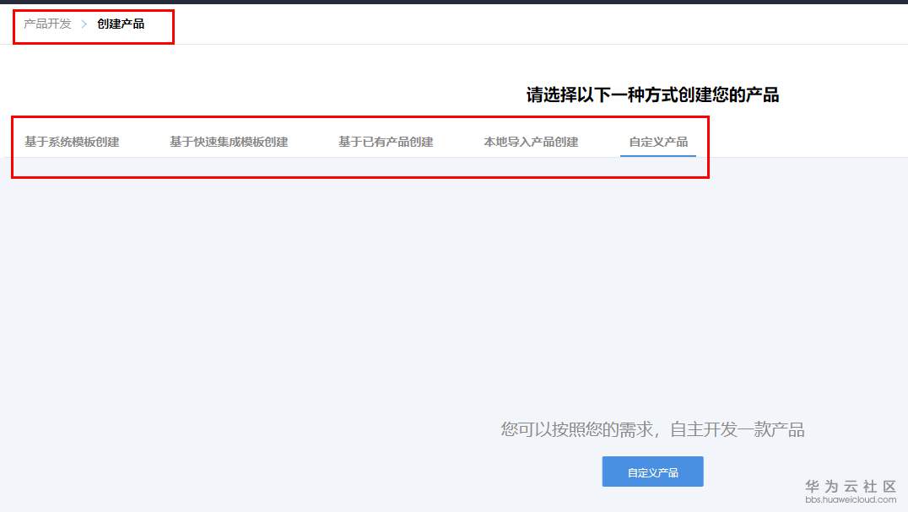Screen dimensions: 908x512
Task: Click 创建产品 in the breadcrumb trail
Action: coord(121,24)
